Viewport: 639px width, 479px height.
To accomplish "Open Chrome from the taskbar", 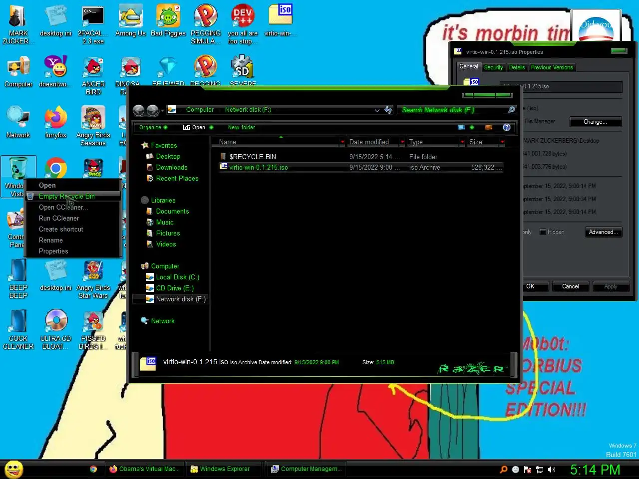I will tap(93, 469).
